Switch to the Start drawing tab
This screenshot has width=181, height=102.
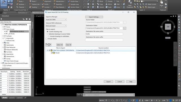pyautogui.click(x=5, y=13)
